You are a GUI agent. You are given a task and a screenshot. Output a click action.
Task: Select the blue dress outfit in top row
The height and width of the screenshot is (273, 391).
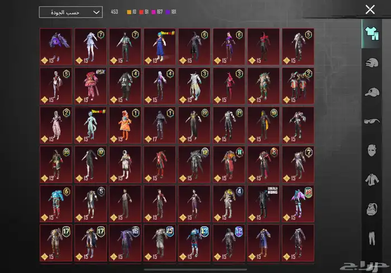coord(159,47)
